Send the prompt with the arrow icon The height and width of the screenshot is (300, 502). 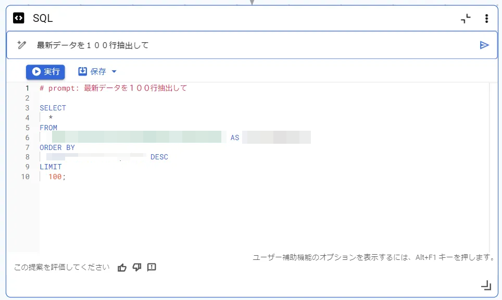point(485,45)
